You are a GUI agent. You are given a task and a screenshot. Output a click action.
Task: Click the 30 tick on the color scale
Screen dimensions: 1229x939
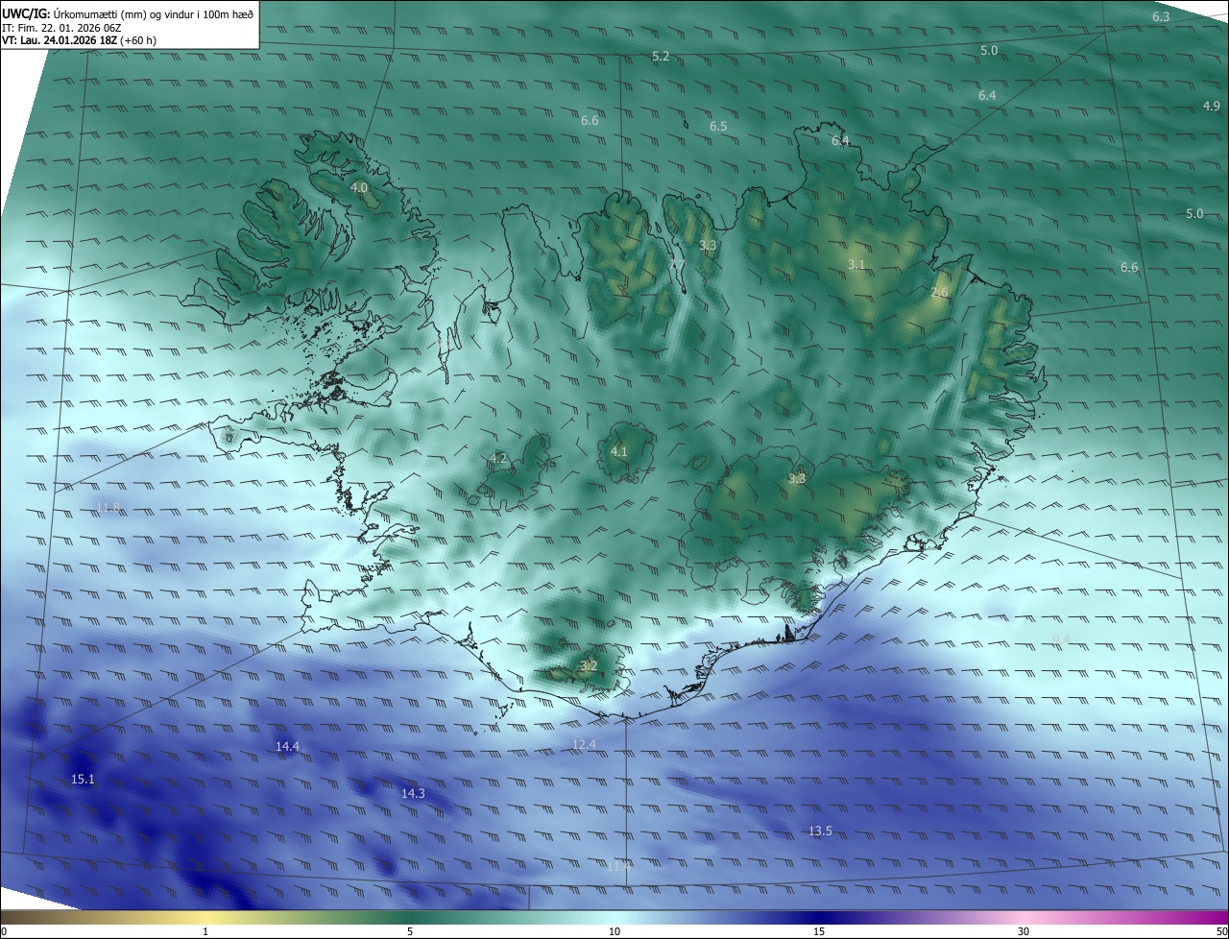click(x=1024, y=931)
